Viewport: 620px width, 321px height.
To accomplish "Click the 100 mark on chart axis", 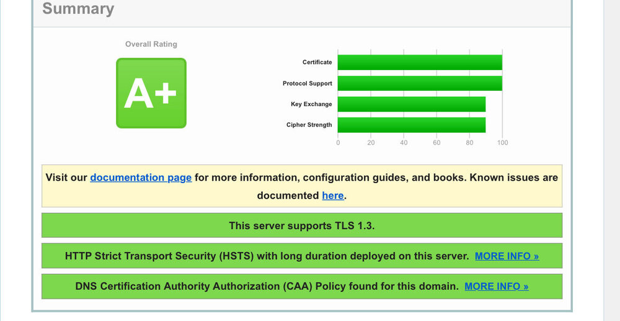I will pos(502,143).
